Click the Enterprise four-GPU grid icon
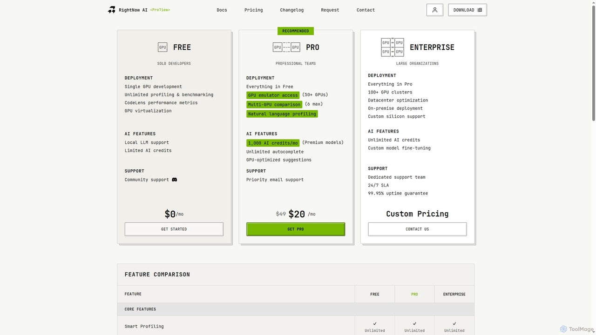Viewport: 596px width, 335px height. click(393, 47)
